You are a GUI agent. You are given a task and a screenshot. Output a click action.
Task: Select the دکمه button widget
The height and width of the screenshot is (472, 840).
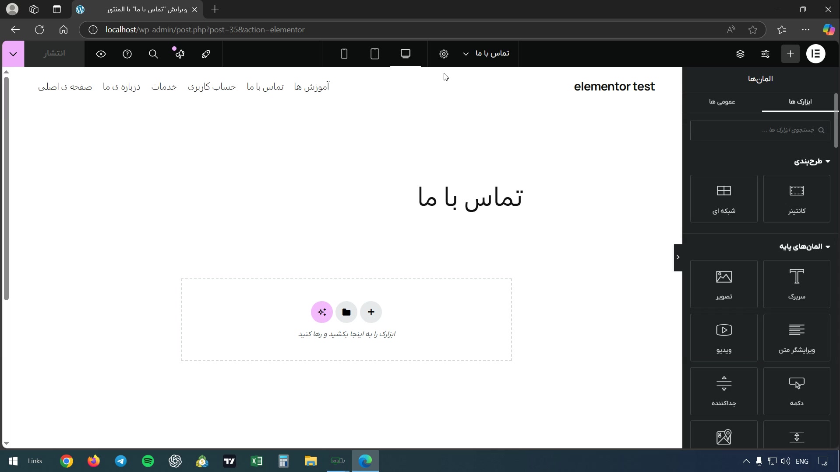tap(797, 391)
